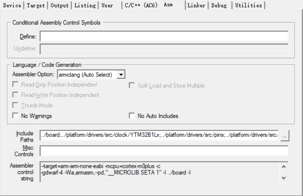Switch to the Debug tab
Viewport: 303px width, 196px height.
(219, 6)
